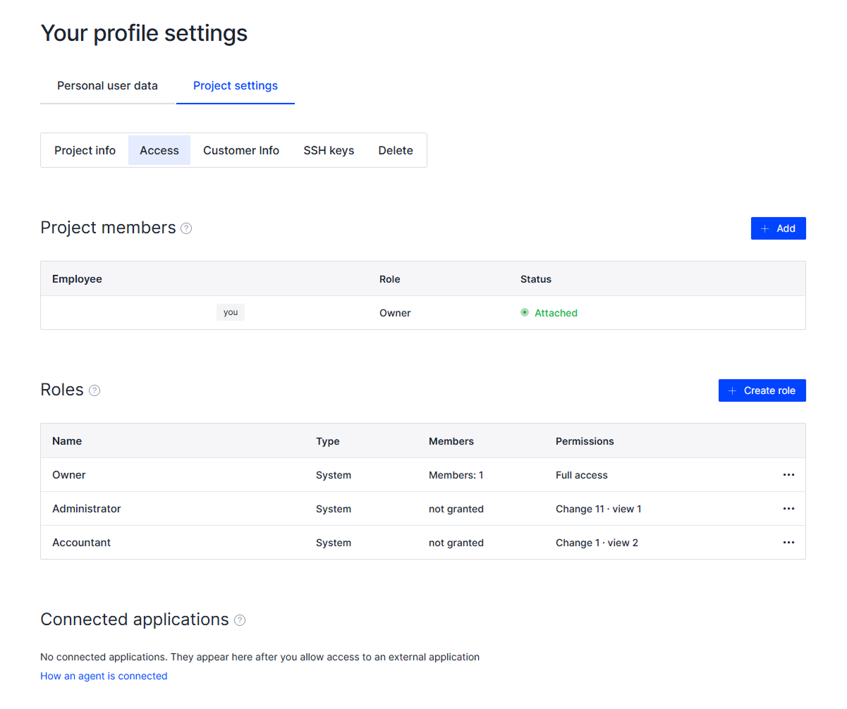Switch to Personal user data tab
This screenshot has width=847, height=709.
point(107,86)
